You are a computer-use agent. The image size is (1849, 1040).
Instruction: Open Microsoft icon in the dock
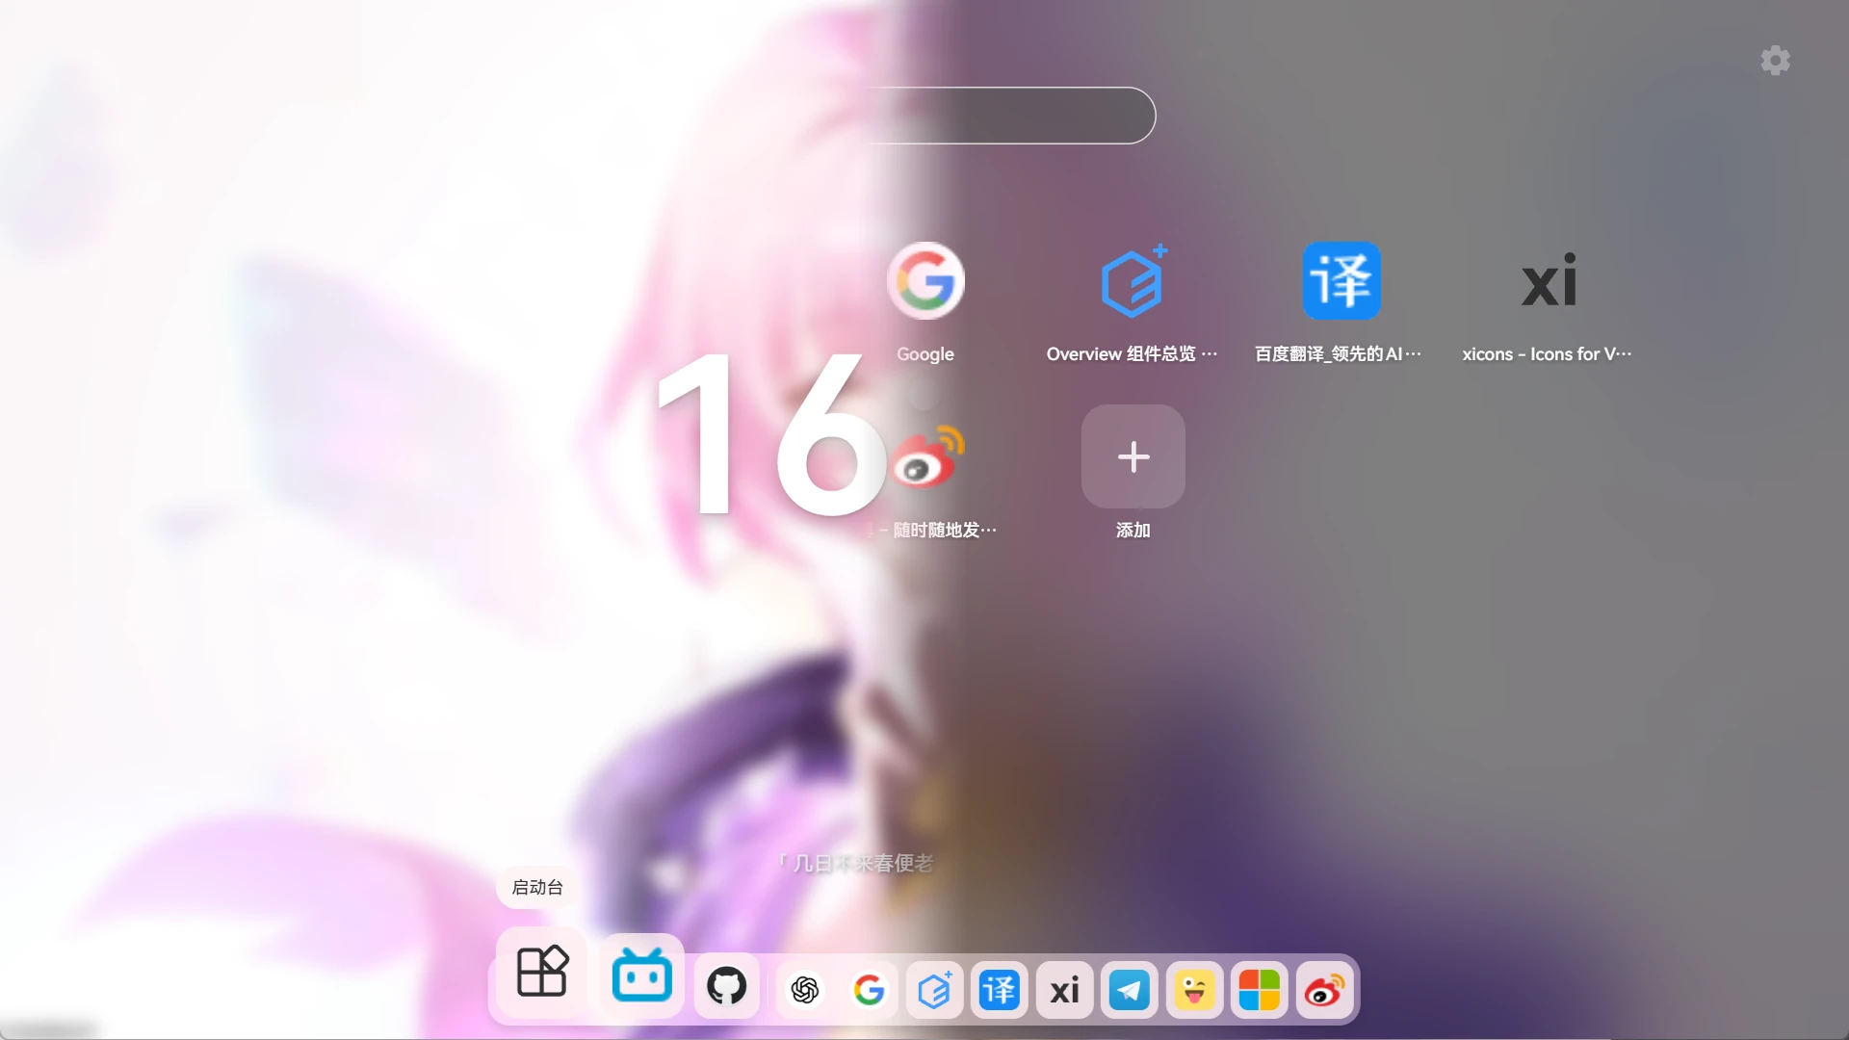pos(1260,990)
